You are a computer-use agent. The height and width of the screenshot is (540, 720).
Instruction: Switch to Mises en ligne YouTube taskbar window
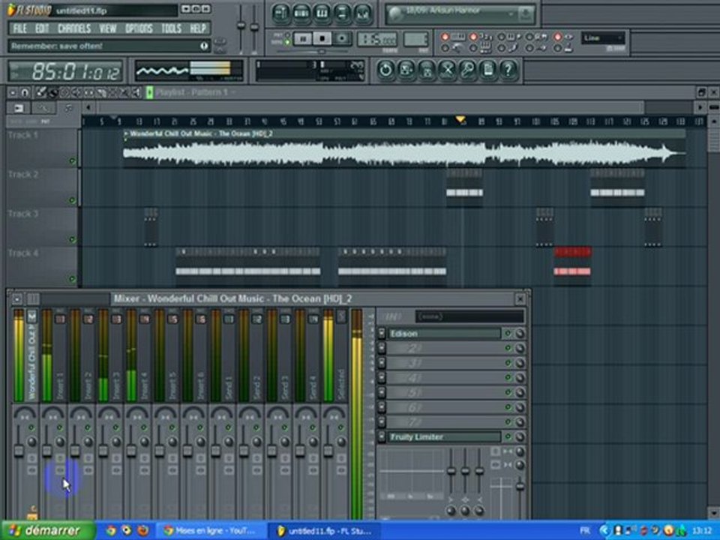click(211, 531)
